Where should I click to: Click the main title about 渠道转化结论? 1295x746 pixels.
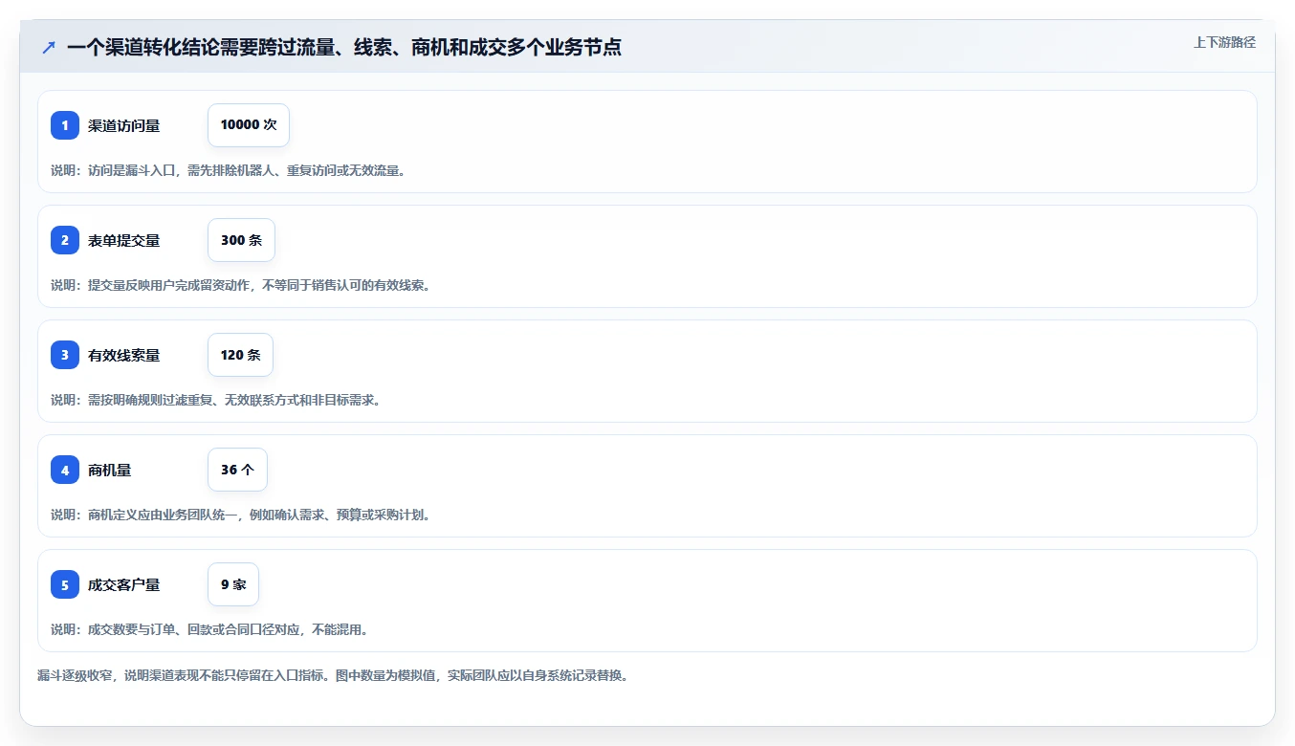click(344, 47)
